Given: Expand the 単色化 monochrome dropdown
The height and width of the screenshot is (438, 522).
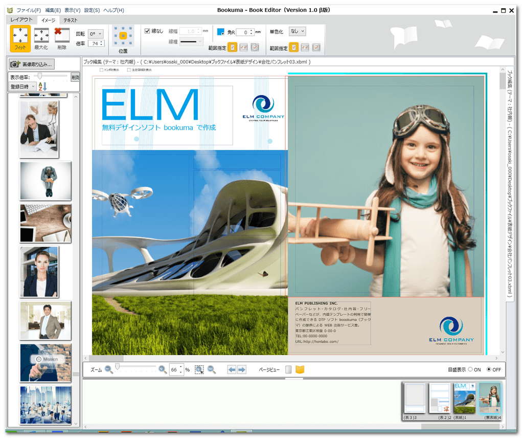Looking at the screenshot, I should [x=297, y=31].
